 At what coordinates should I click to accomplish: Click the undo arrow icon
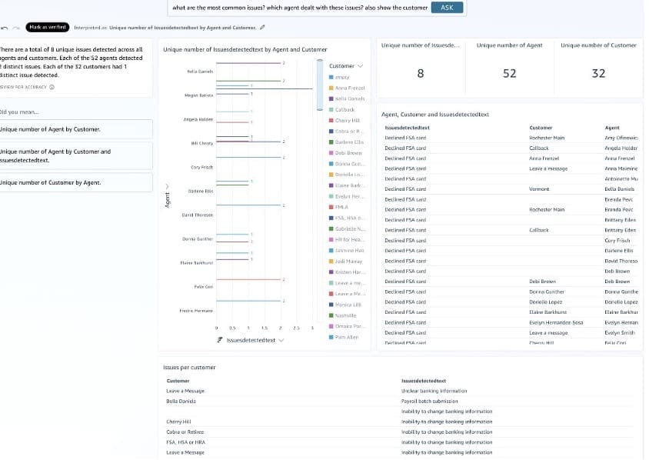pos(5,27)
